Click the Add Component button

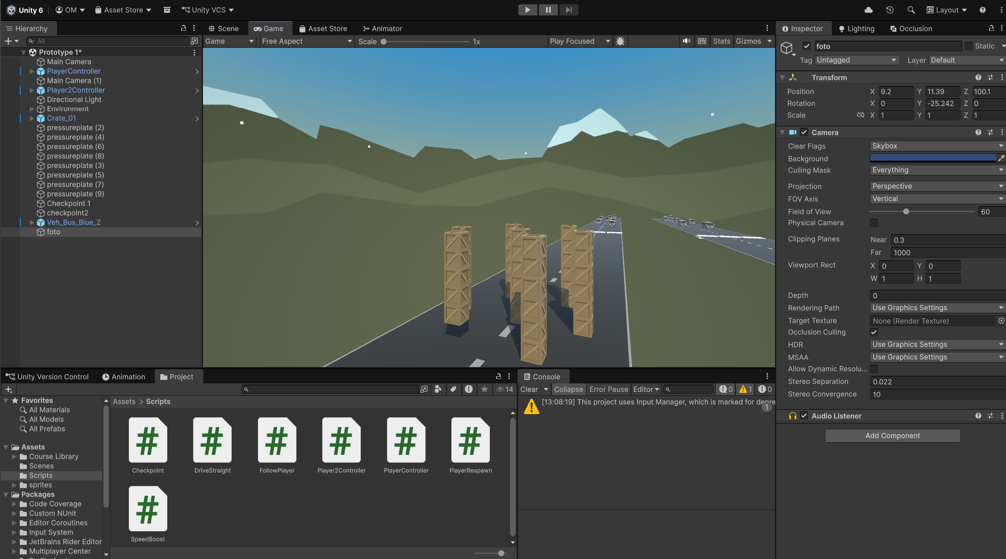point(892,435)
